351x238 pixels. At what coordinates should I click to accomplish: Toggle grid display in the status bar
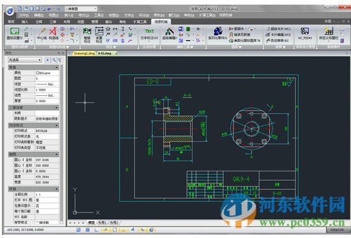(87, 230)
